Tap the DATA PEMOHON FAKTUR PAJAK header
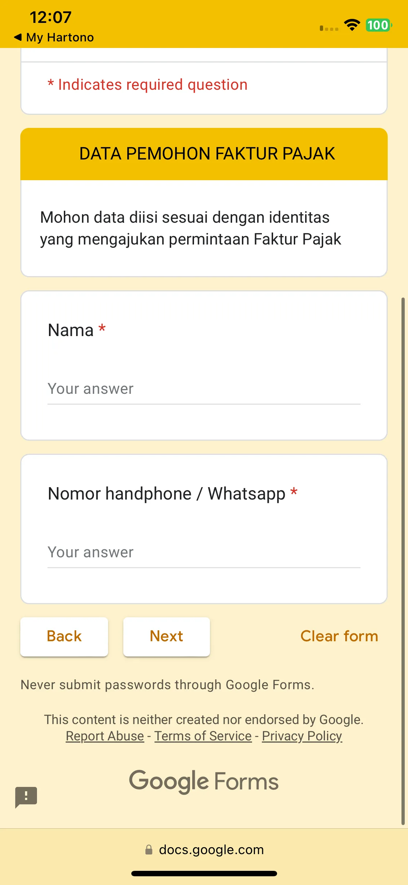 pyautogui.click(x=204, y=154)
